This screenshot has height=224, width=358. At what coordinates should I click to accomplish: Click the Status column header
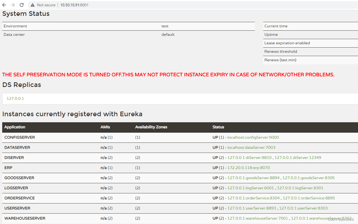(218, 127)
